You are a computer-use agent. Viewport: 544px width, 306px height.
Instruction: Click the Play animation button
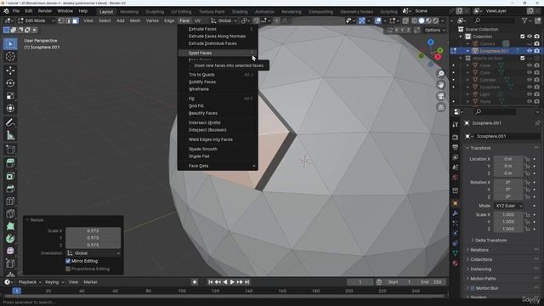(232, 282)
